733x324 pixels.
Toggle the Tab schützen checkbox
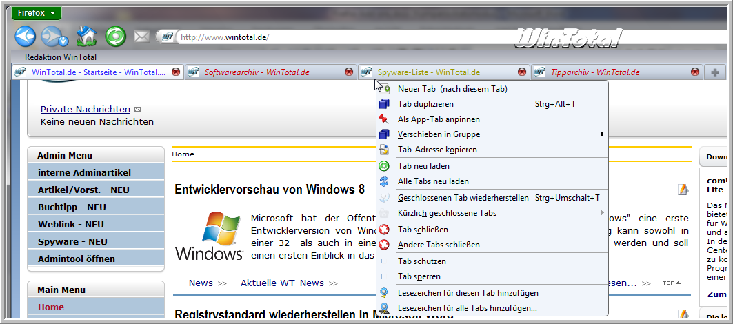(384, 261)
